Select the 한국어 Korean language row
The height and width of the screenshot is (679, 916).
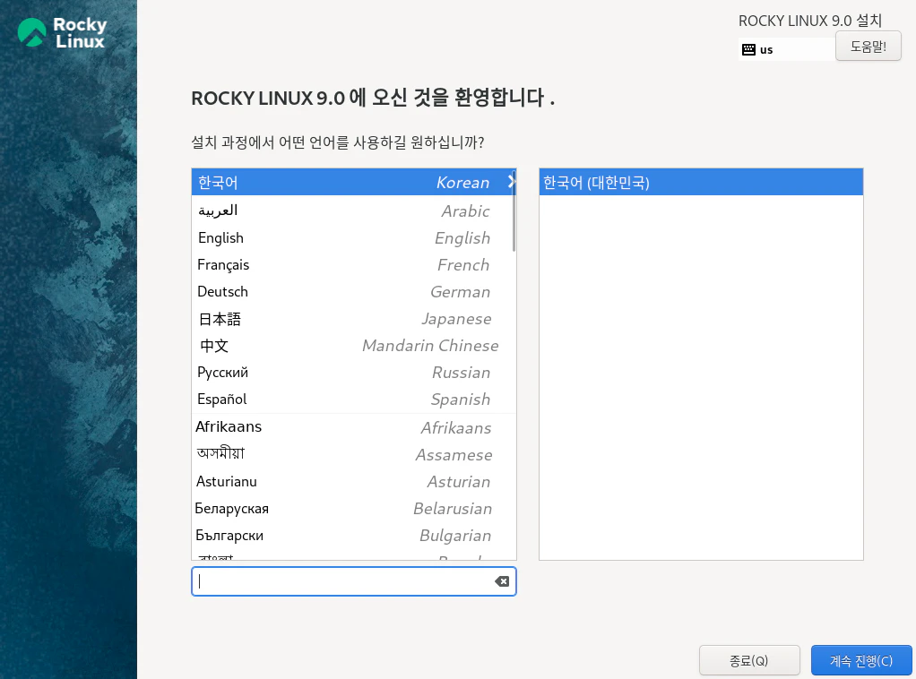353,182
